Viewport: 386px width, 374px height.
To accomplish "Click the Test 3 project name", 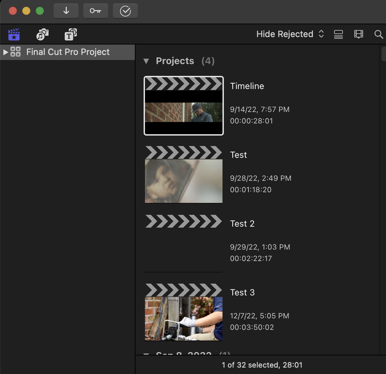I will point(242,292).
